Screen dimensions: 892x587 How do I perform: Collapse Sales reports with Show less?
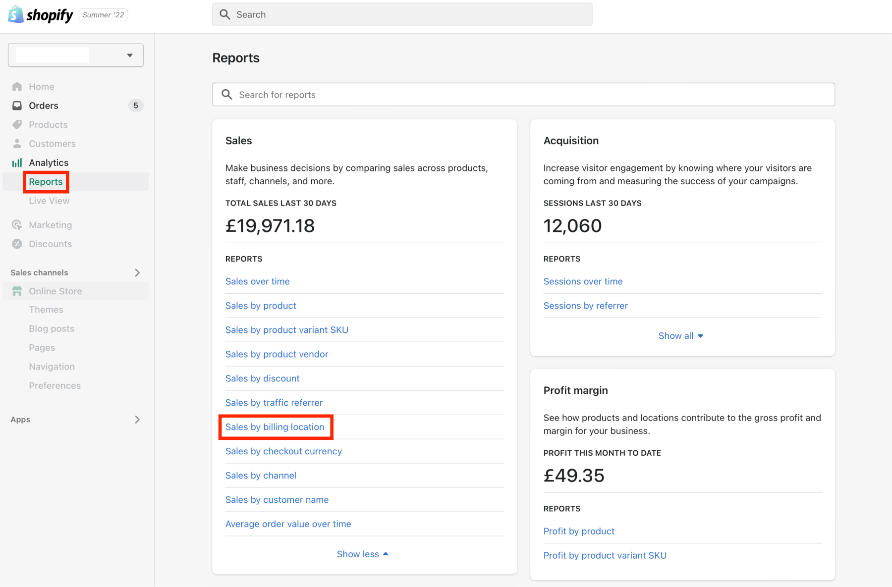click(362, 554)
